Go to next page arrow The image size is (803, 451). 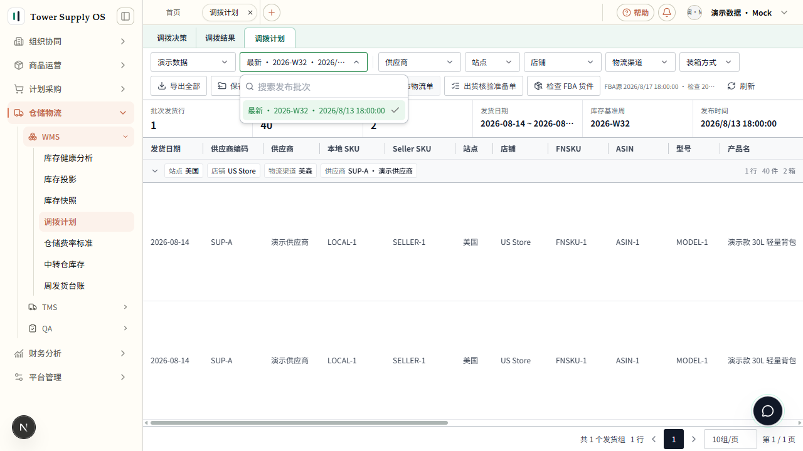[694, 440]
